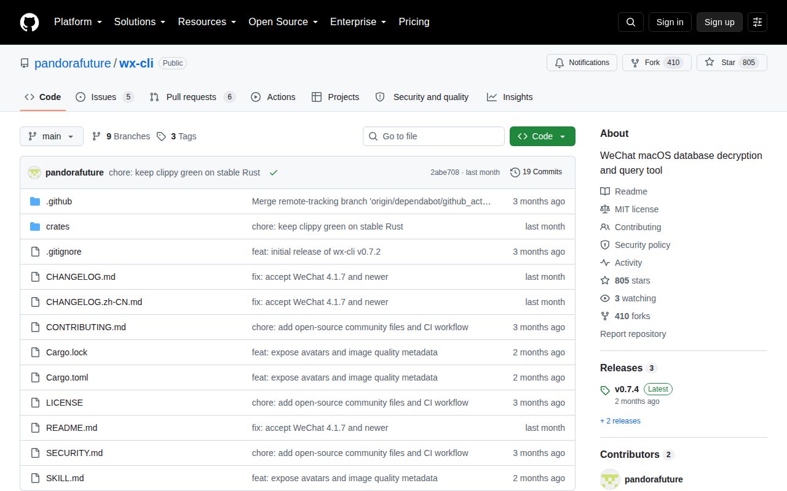The width and height of the screenshot is (787, 491).
Task: Open SECURITY.md file
Action: click(74, 453)
